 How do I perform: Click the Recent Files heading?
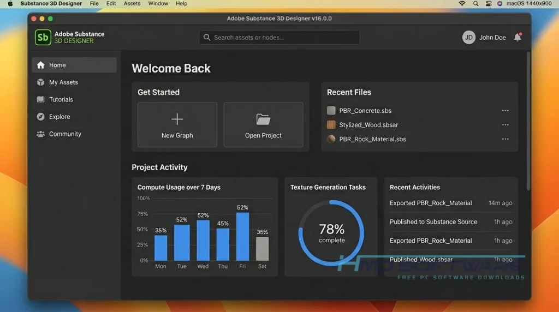(349, 92)
